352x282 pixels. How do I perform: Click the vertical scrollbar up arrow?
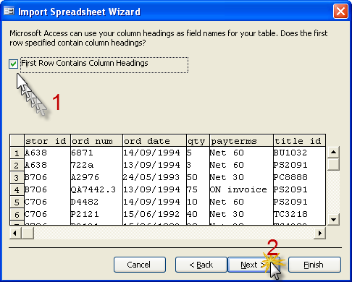[x=333, y=152]
